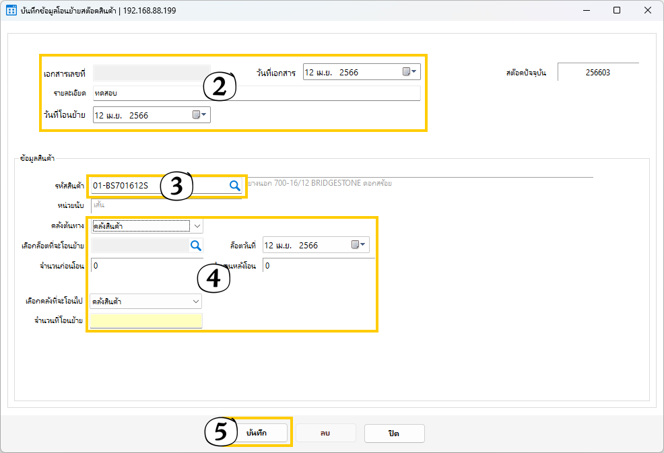Click the รายละเอียด text field
This screenshot has width=664, height=453.
coord(256,93)
